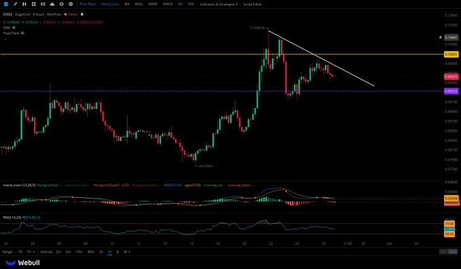Click the macd_cross (12,26,9) indicator label
461x269 pixels.
[19, 185]
